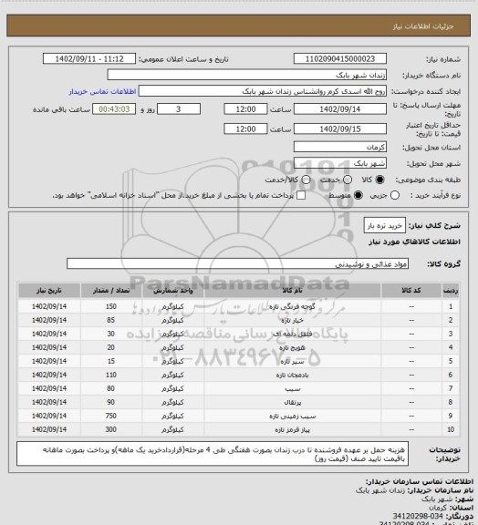Click the announcement date field 1402/09/11 - 11:12

(89, 59)
